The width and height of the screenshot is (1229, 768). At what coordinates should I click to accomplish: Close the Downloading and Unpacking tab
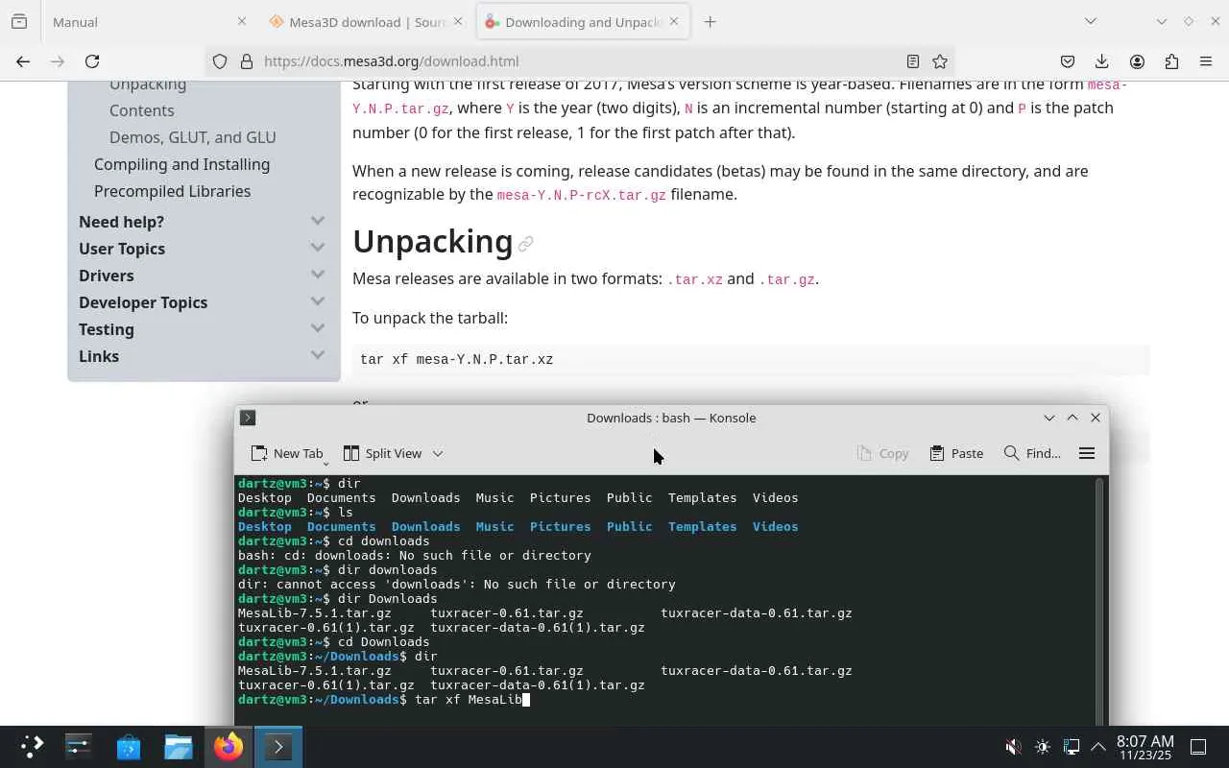[x=674, y=21]
